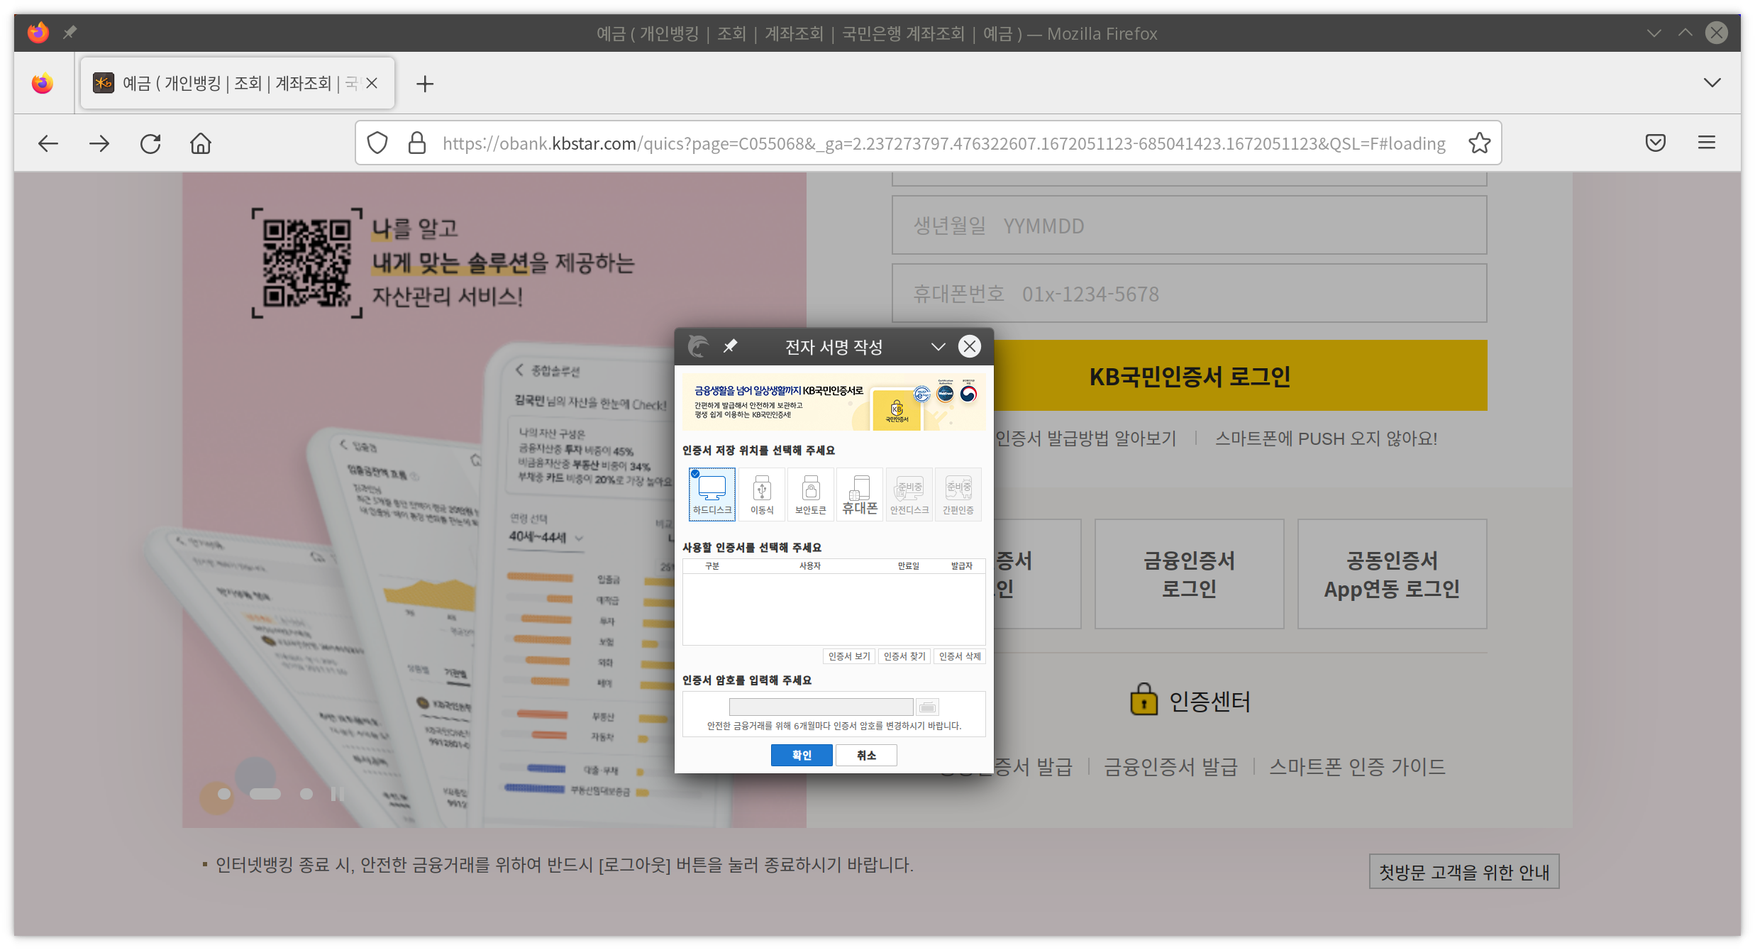Select the 예금 개인뱅킹 tab
1755x950 pixels.
tap(238, 83)
